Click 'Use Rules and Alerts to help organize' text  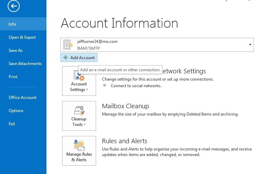pyautogui.click(x=177, y=152)
